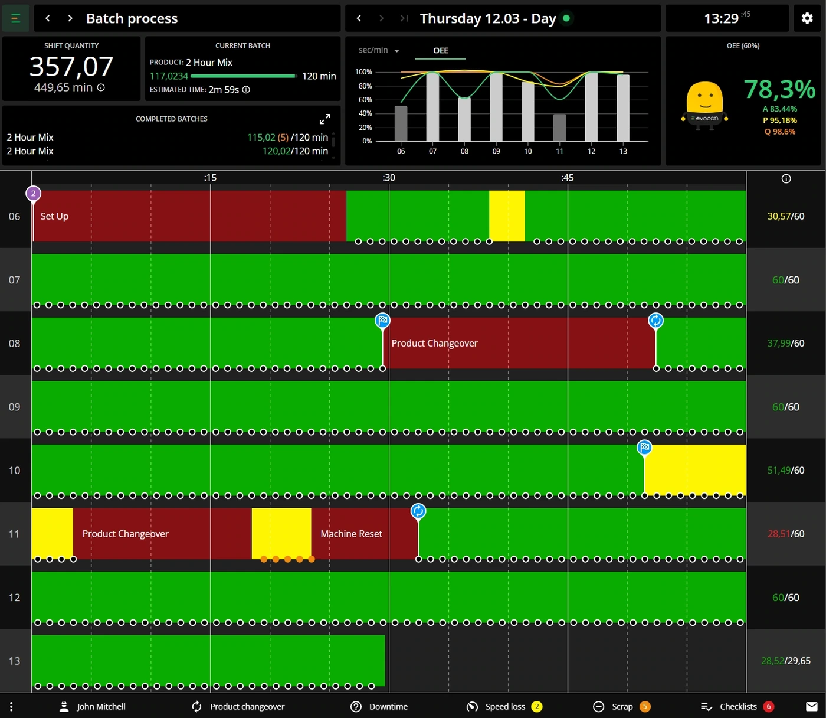Click the info icon above hourly totals

click(786, 178)
